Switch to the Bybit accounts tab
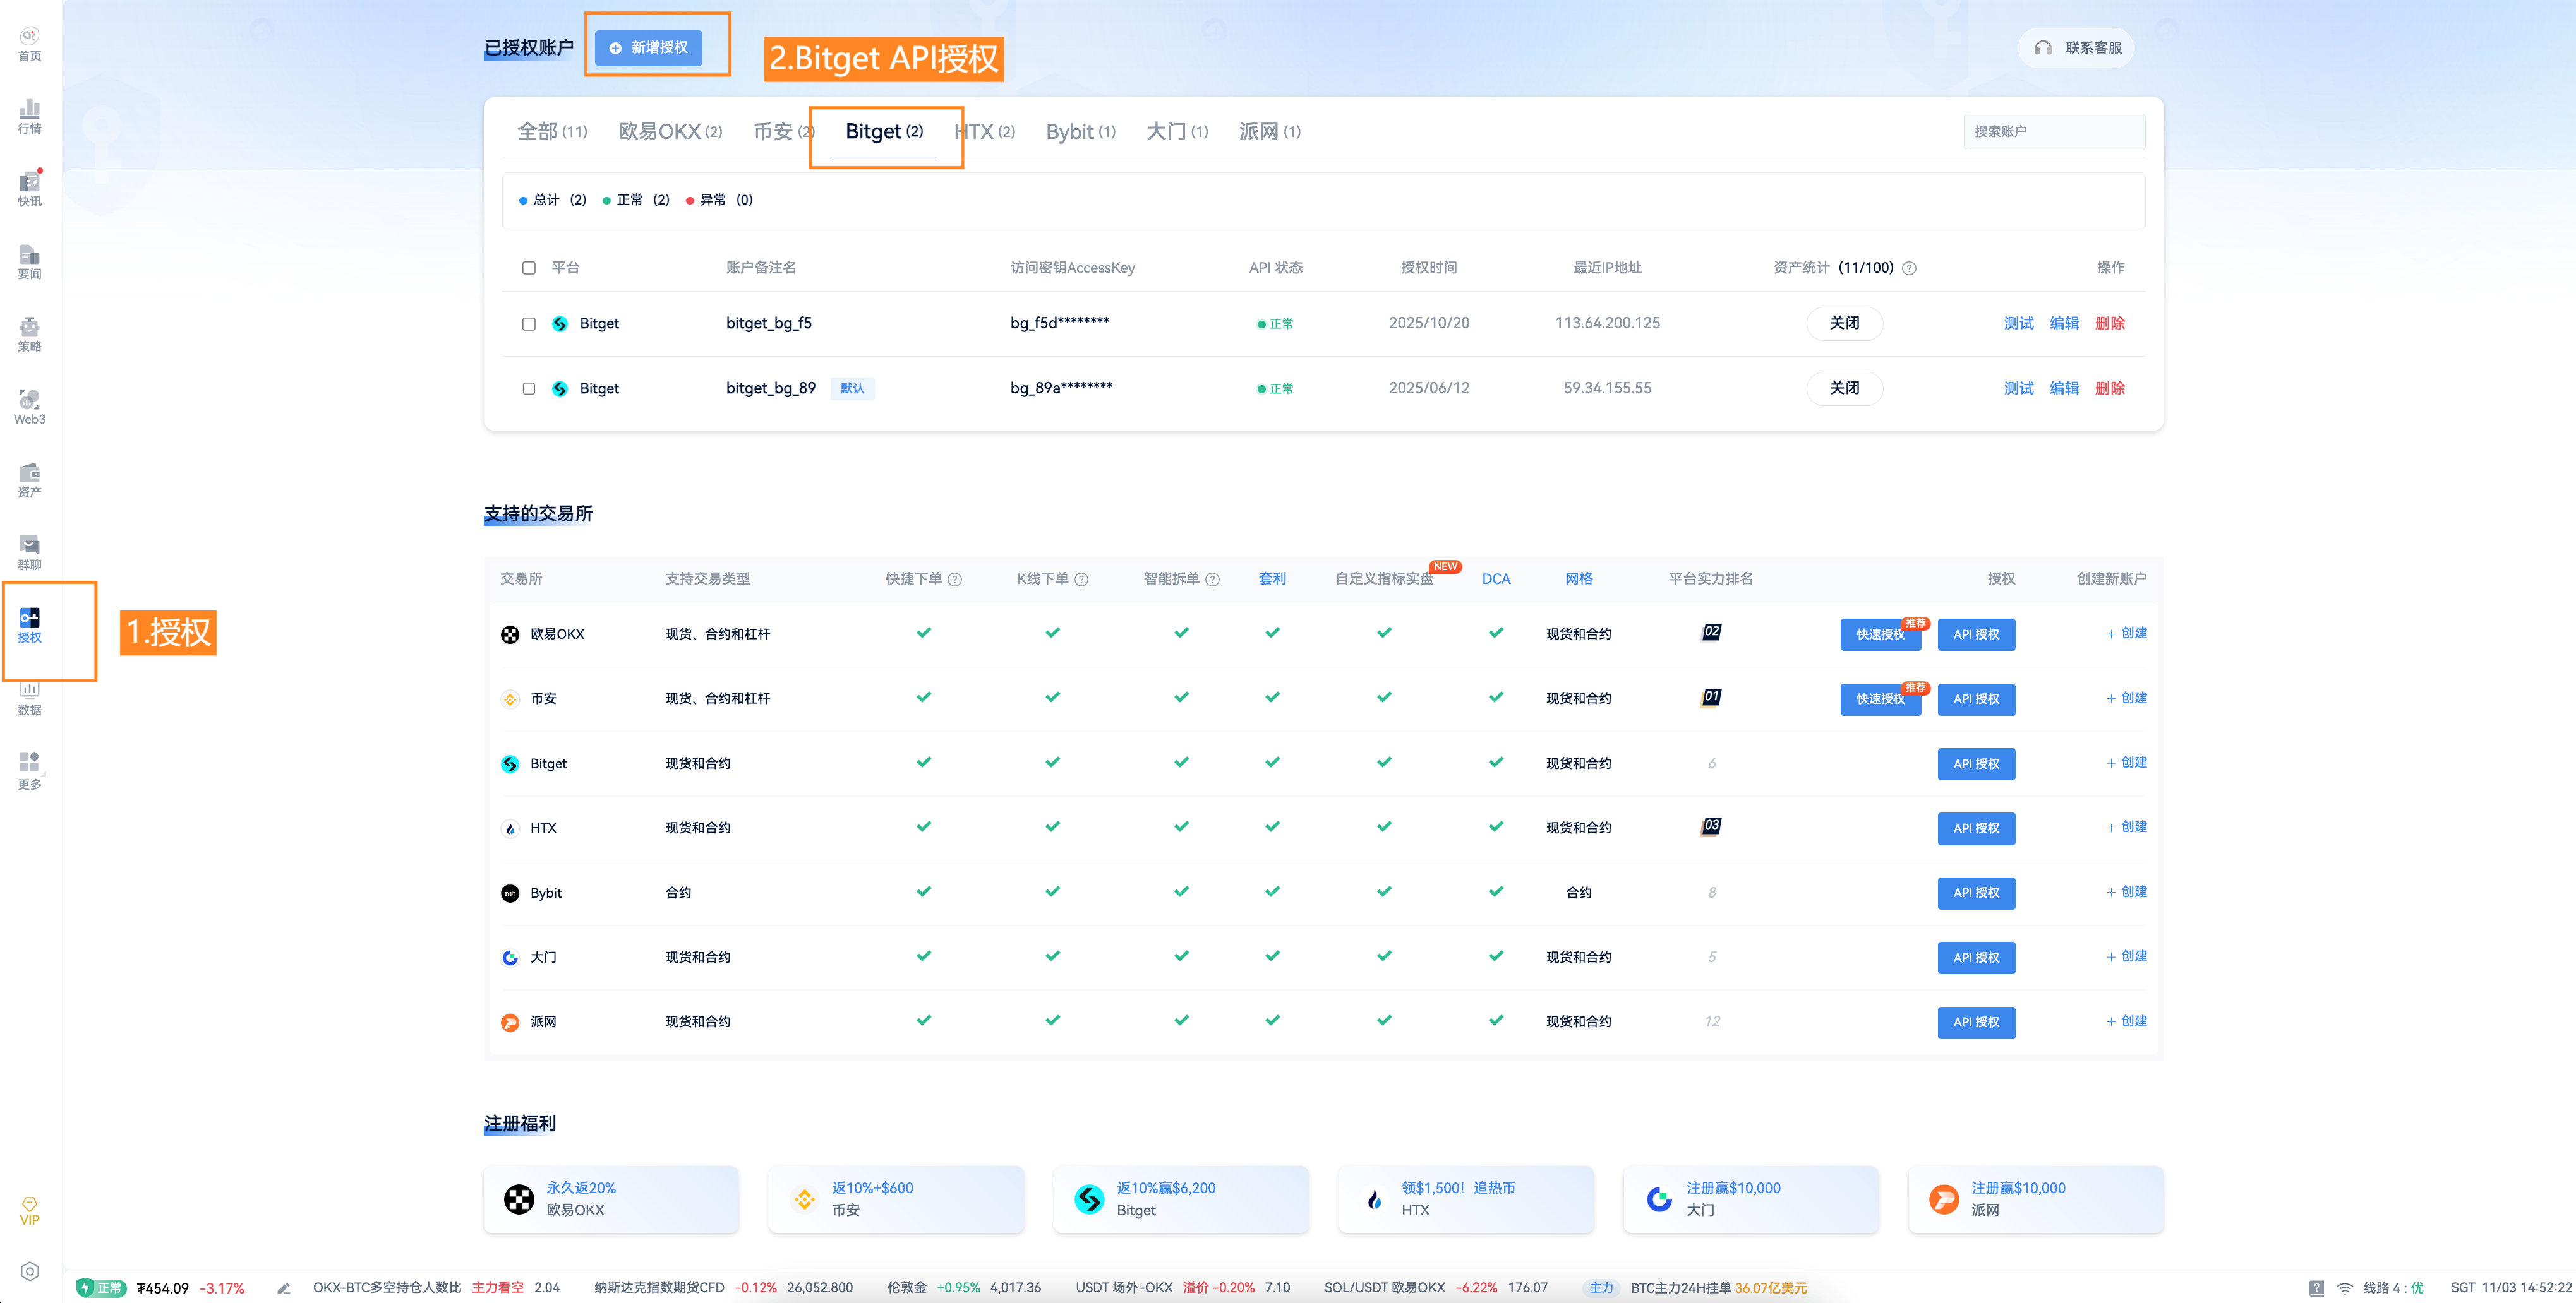 tap(1080, 132)
